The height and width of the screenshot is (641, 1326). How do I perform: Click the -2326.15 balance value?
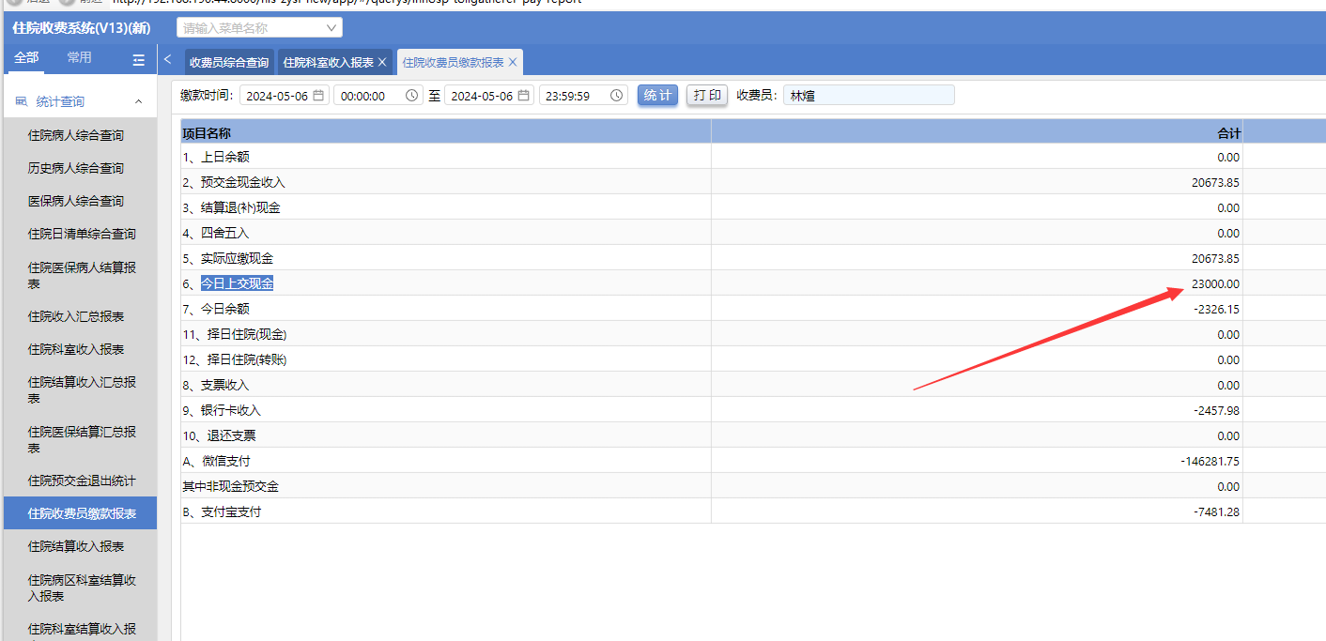click(x=1217, y=309)
